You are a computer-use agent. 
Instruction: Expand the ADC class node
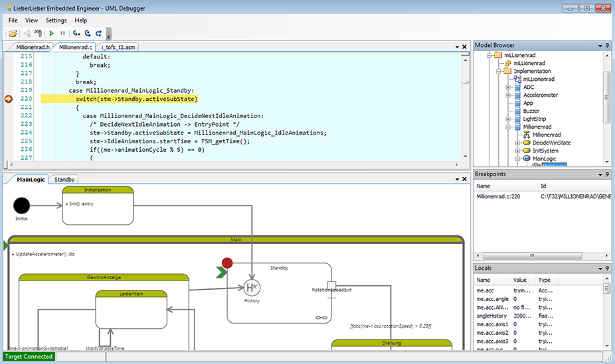click(x=508, y=88)
